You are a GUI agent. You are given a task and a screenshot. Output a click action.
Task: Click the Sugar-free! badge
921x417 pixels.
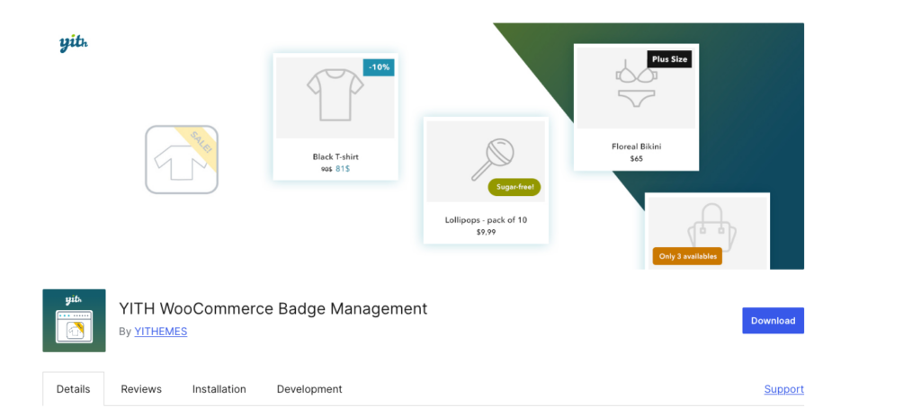tap(514, 187)
